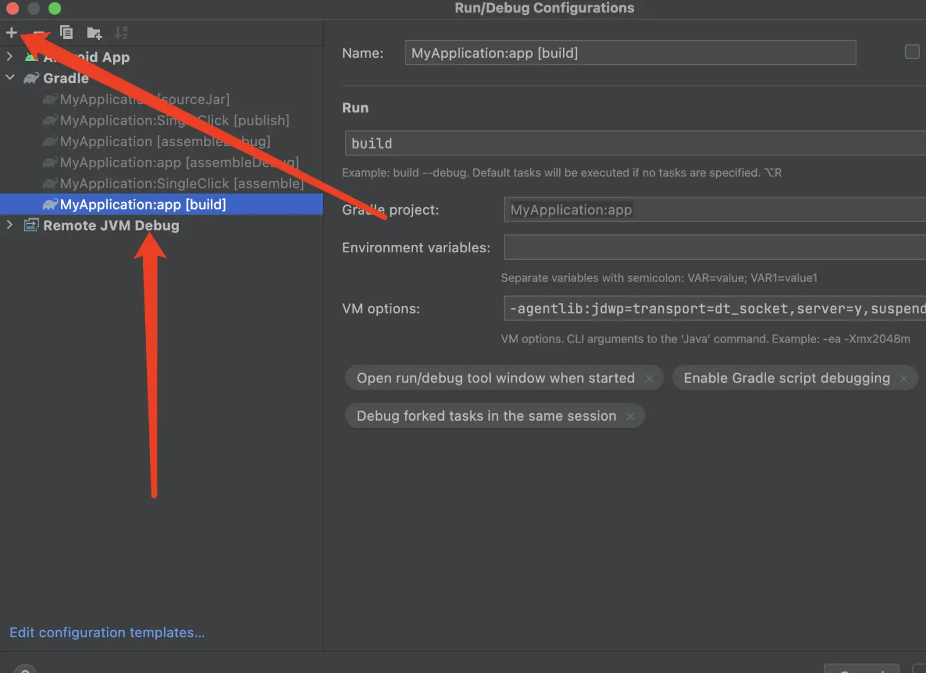Click the Remote JVM Debug icon
The image size is (926, 673).
(x=31, y=225)
